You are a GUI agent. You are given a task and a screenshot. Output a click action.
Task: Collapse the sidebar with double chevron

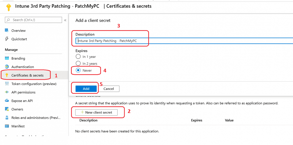pos(65,20)
